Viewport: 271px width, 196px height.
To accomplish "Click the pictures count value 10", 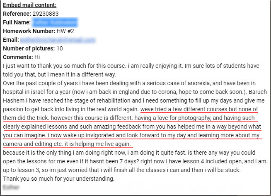I will point(60,48).
